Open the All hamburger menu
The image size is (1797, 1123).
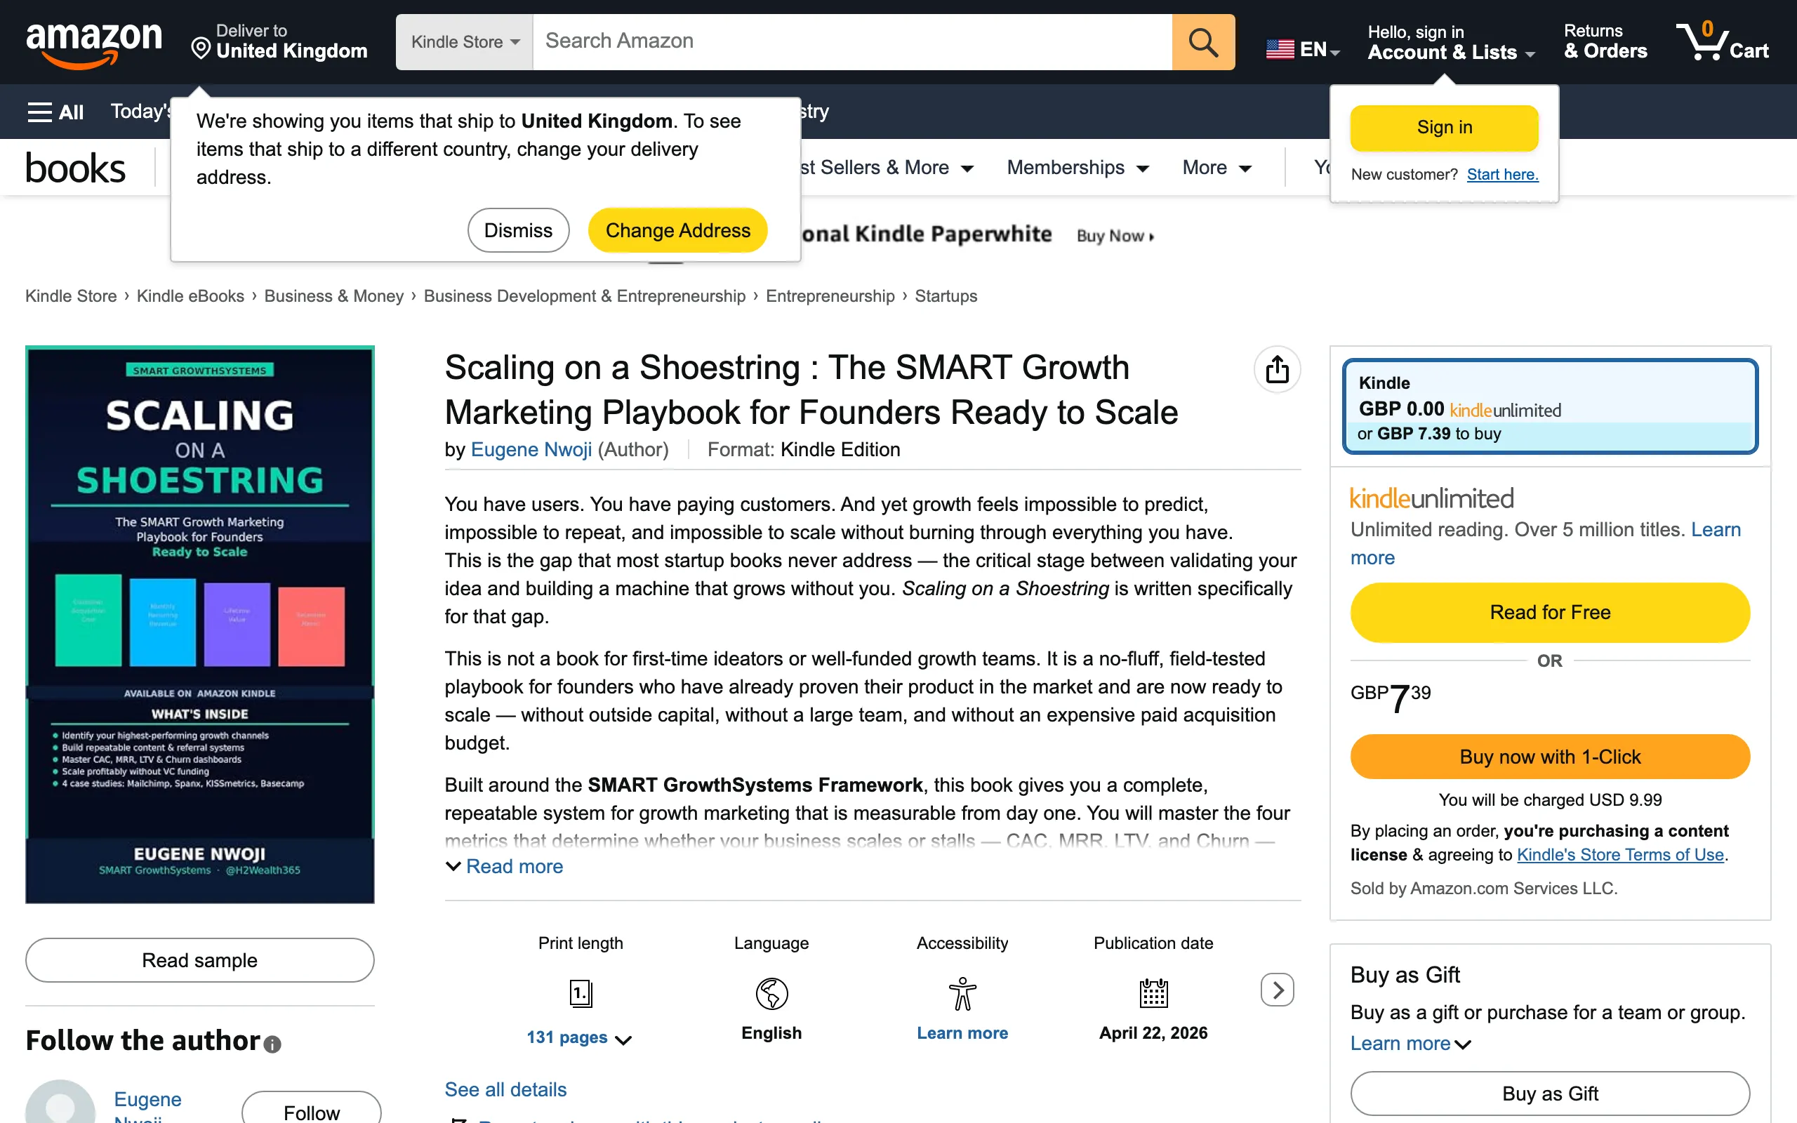55,112
